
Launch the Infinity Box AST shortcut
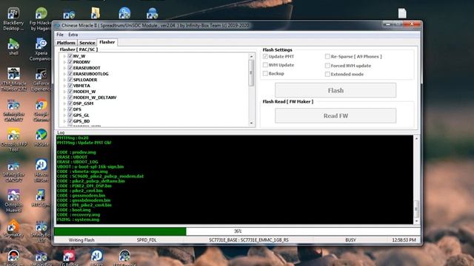41,231
